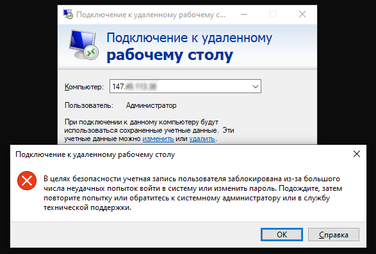Click the greyed-out maximize button
Viewport: 376px width, 254px height.
point(273,14)
